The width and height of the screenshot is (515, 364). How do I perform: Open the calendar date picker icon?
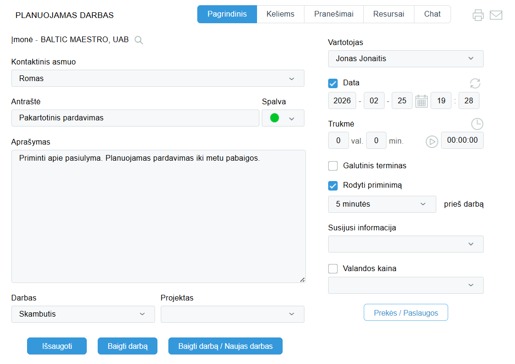pos(422,101)
